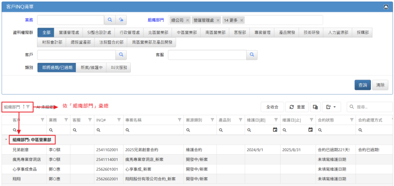
Task: Select the 產品開發 permission group
Action: click(x=287, y=33)
